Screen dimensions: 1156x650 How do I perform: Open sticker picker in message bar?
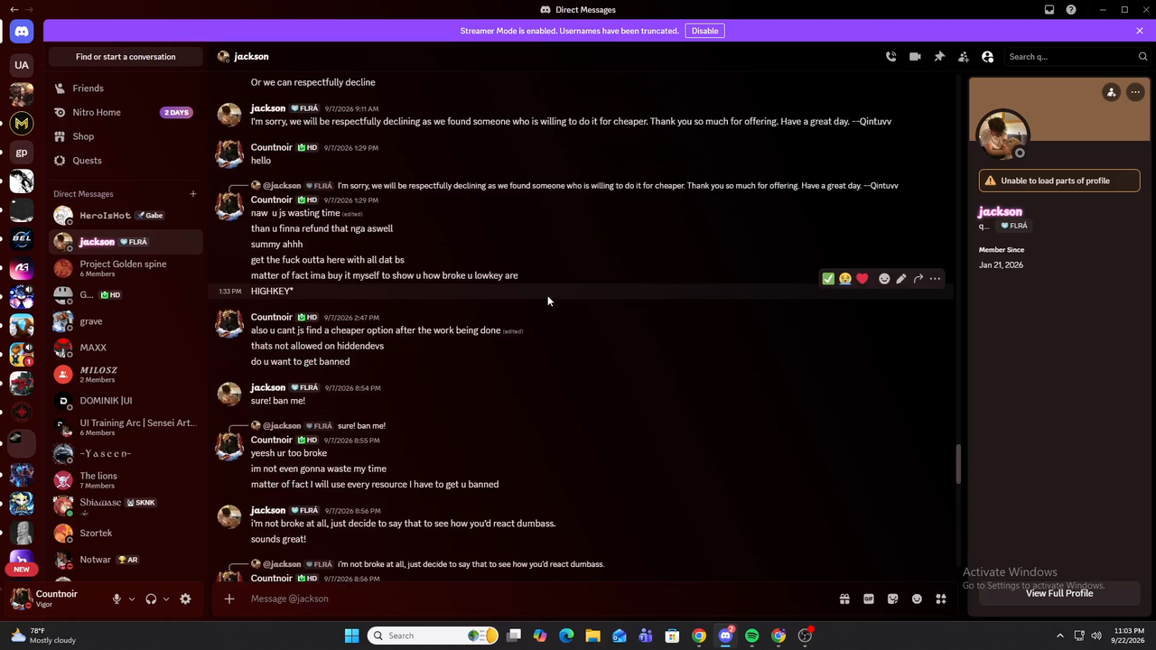(893, 599)
